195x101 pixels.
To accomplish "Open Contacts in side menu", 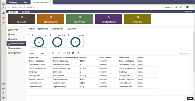I will click(x=16, y=39).
